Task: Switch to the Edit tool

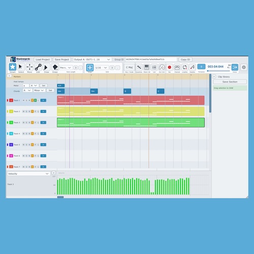Action: (x=38, y=67)
